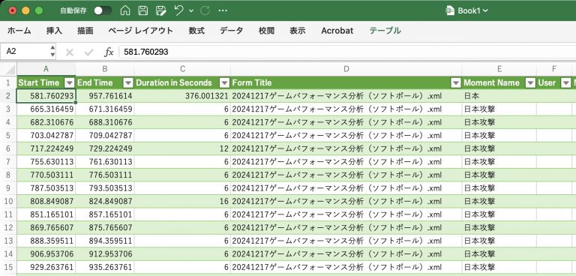Click the Name Box showing A2
576x276 pixels.
click(24, 52)
